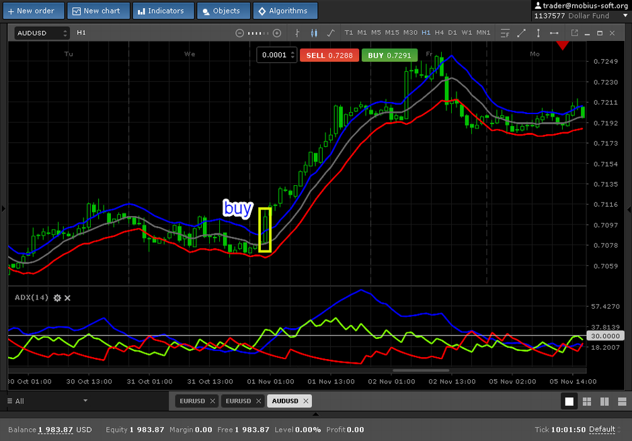632x441 pixels.
Task: Open the chart properties list icon
Action: tap(505, 33)
